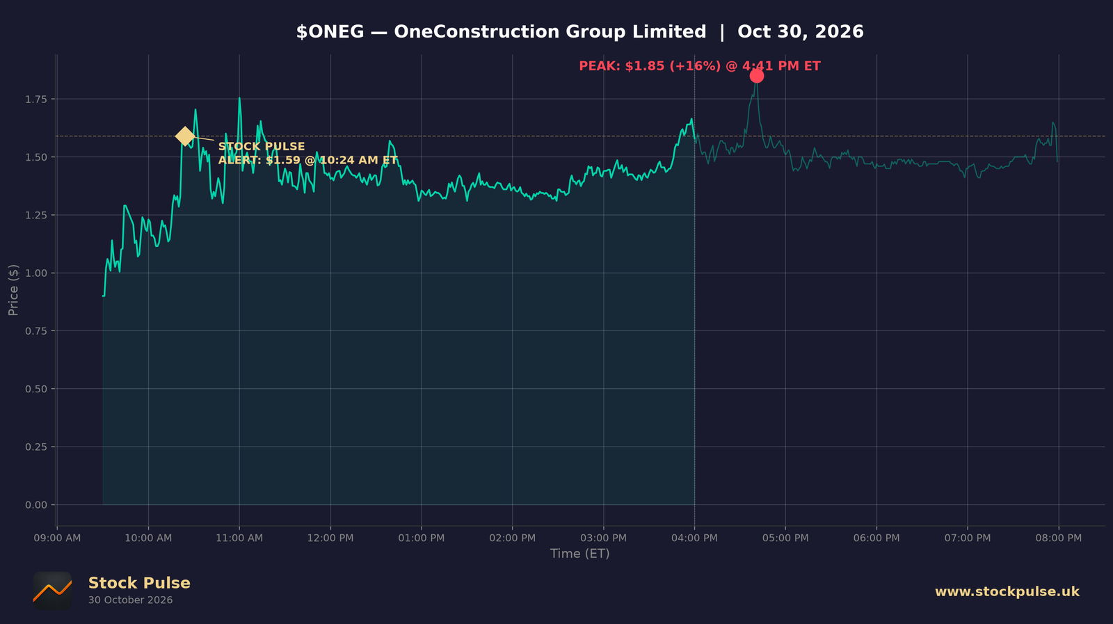Click the 'PEAK: $1.85 (+16%)' annotation text
Viewport: 1113px width, 624px height.
650,66
